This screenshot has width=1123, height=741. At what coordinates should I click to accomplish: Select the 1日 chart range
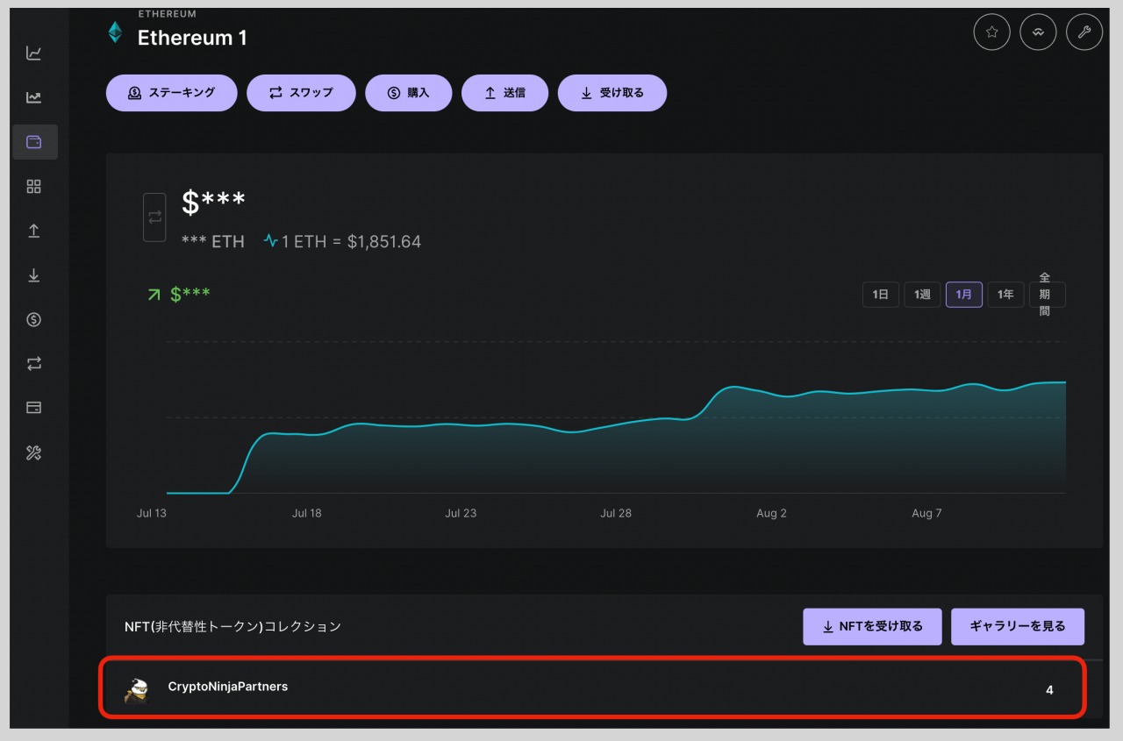tap(880, 295)
